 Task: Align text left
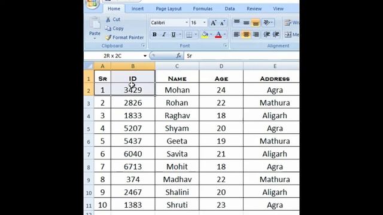click(237, 35)
